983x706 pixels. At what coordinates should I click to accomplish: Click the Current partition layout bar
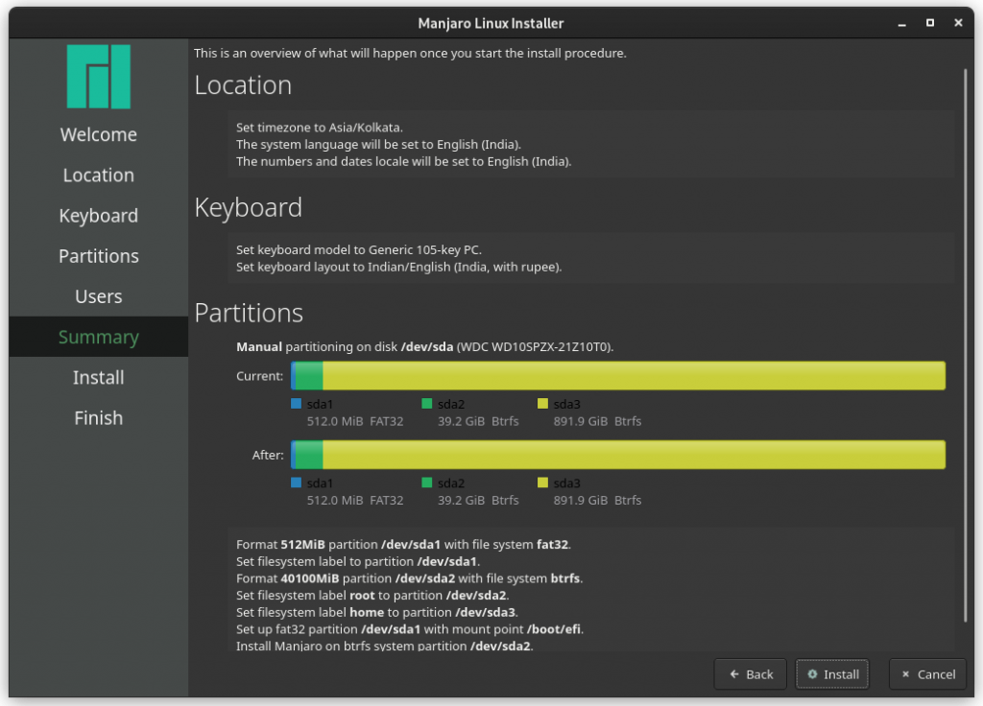coord(619,375)
